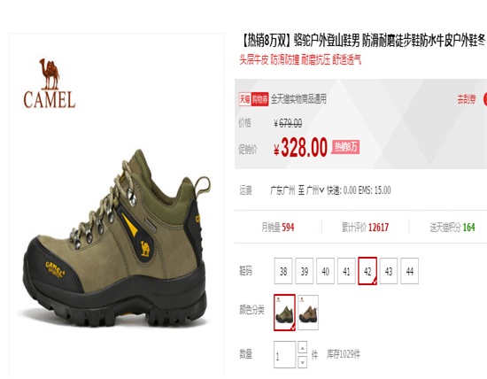Screen dimensions: 487x379
Task: Click the 购物券 red tag
Action: 259,99
